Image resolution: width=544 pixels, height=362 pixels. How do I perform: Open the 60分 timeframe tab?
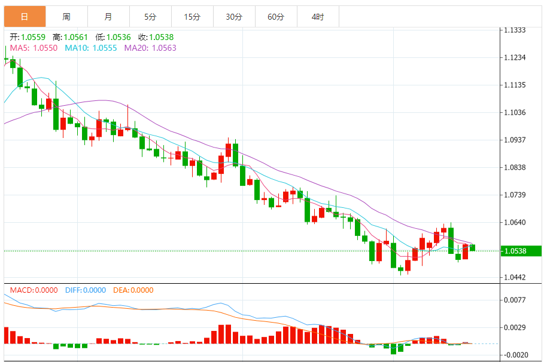(276, 17)
